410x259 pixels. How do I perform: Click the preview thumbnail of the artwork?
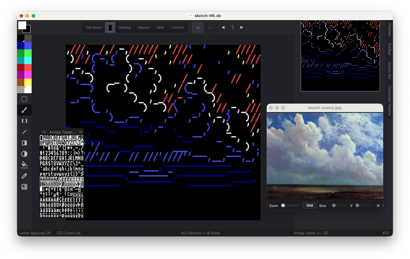(x=340, y=56)
